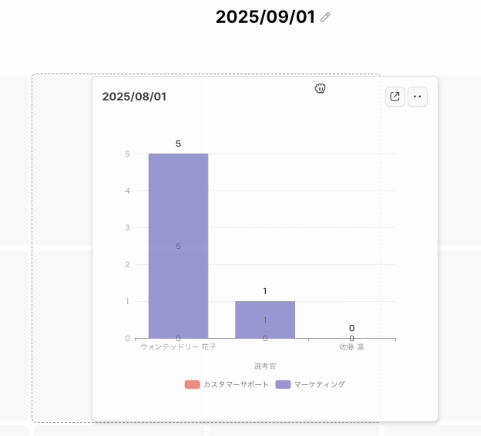This screenshot has width=481, height=436.
Task: Click the grab hand cursor on the card header
Action: pos(320,88)
